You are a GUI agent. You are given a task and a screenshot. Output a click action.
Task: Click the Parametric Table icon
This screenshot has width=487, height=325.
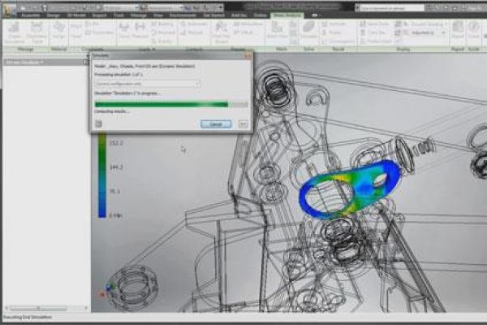click(x=37, y=33)
